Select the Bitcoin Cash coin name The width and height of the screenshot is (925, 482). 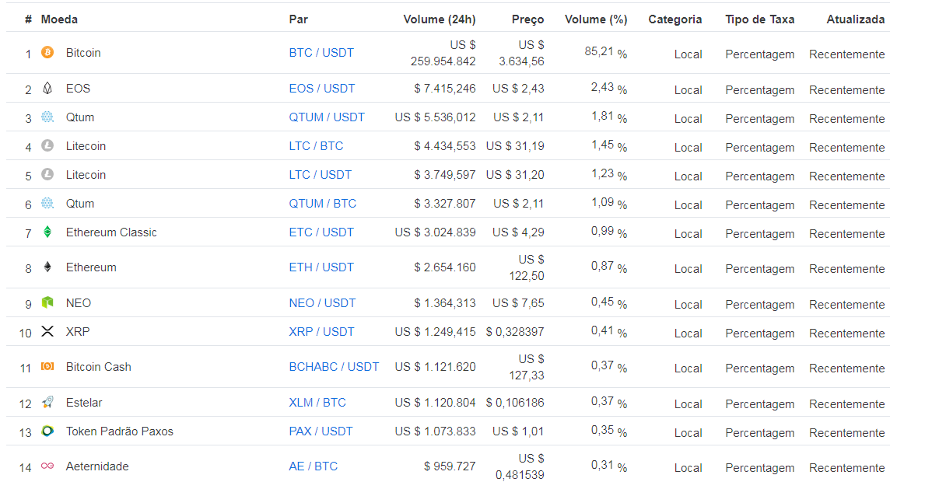tap(99, 367)
